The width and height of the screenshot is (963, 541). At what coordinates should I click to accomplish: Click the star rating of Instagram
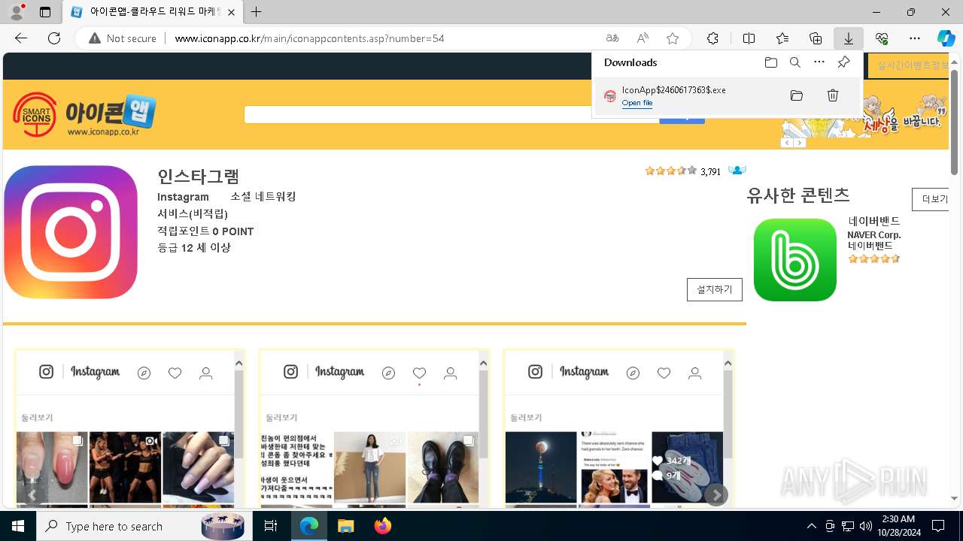(671, 171)
